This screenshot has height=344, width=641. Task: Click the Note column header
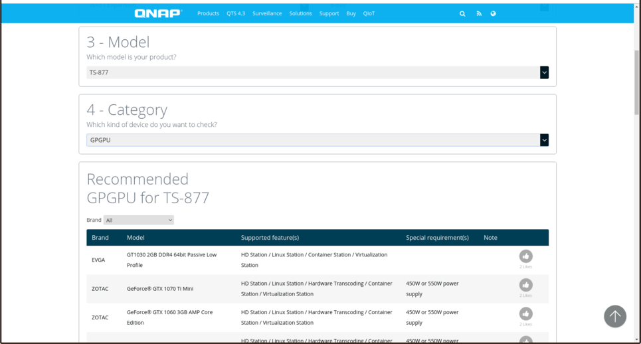[x=491, y=238]
